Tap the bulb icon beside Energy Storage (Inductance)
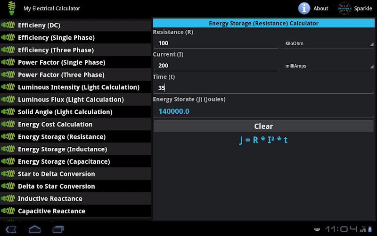The image size is (377, 236). 8,149
